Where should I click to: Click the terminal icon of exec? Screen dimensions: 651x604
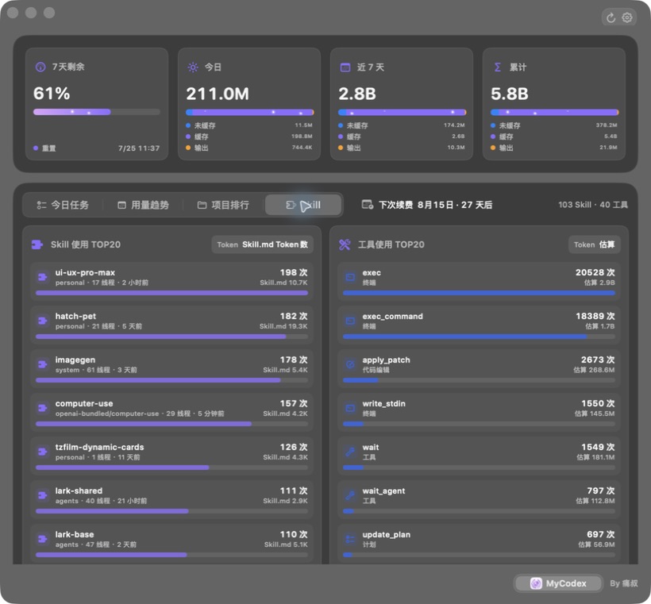coord(350,277)
